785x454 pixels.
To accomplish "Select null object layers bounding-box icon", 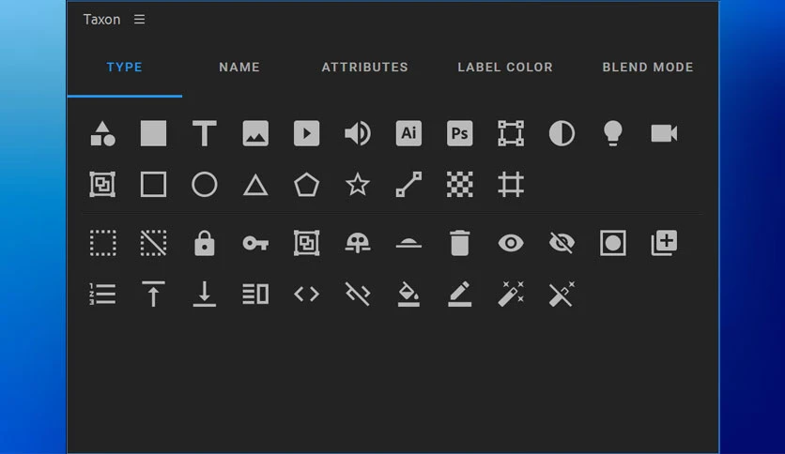I will coord(511,133).
